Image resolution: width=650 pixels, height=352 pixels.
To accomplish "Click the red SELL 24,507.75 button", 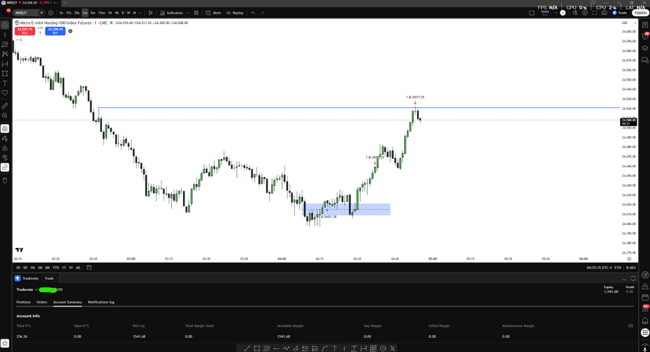I will pyautogui.click(x=25, y=31).
